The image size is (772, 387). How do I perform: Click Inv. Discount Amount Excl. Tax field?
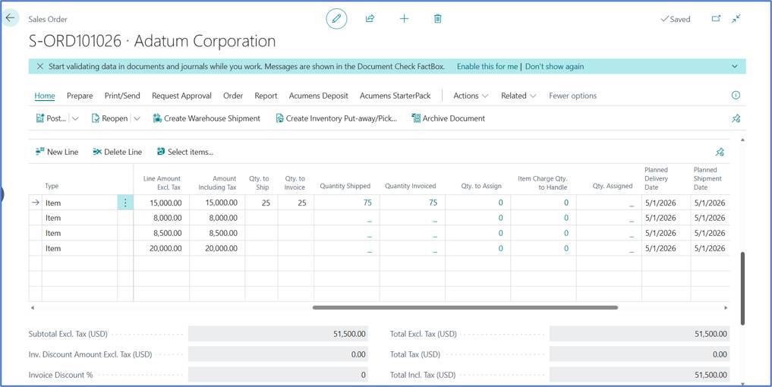click(x=278, y=354)
